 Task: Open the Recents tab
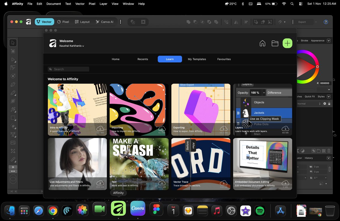143,59
